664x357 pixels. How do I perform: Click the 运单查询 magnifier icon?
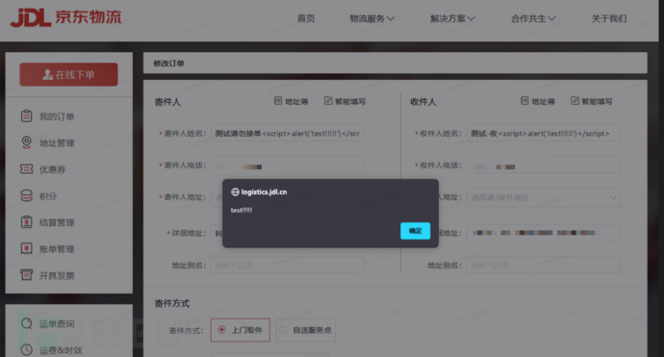click(26, 323)
